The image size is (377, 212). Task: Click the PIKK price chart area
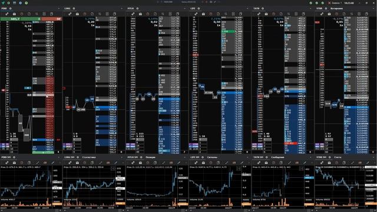click(26, 182)
